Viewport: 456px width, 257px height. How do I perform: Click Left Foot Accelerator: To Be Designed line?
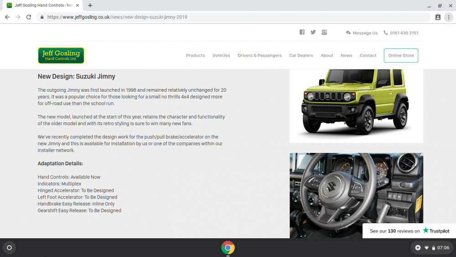78,197
